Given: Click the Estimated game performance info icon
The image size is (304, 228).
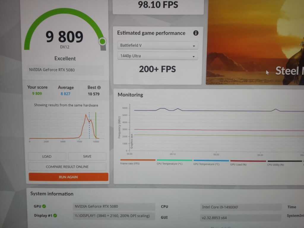Looking at the screenshot, I should 196,33.
